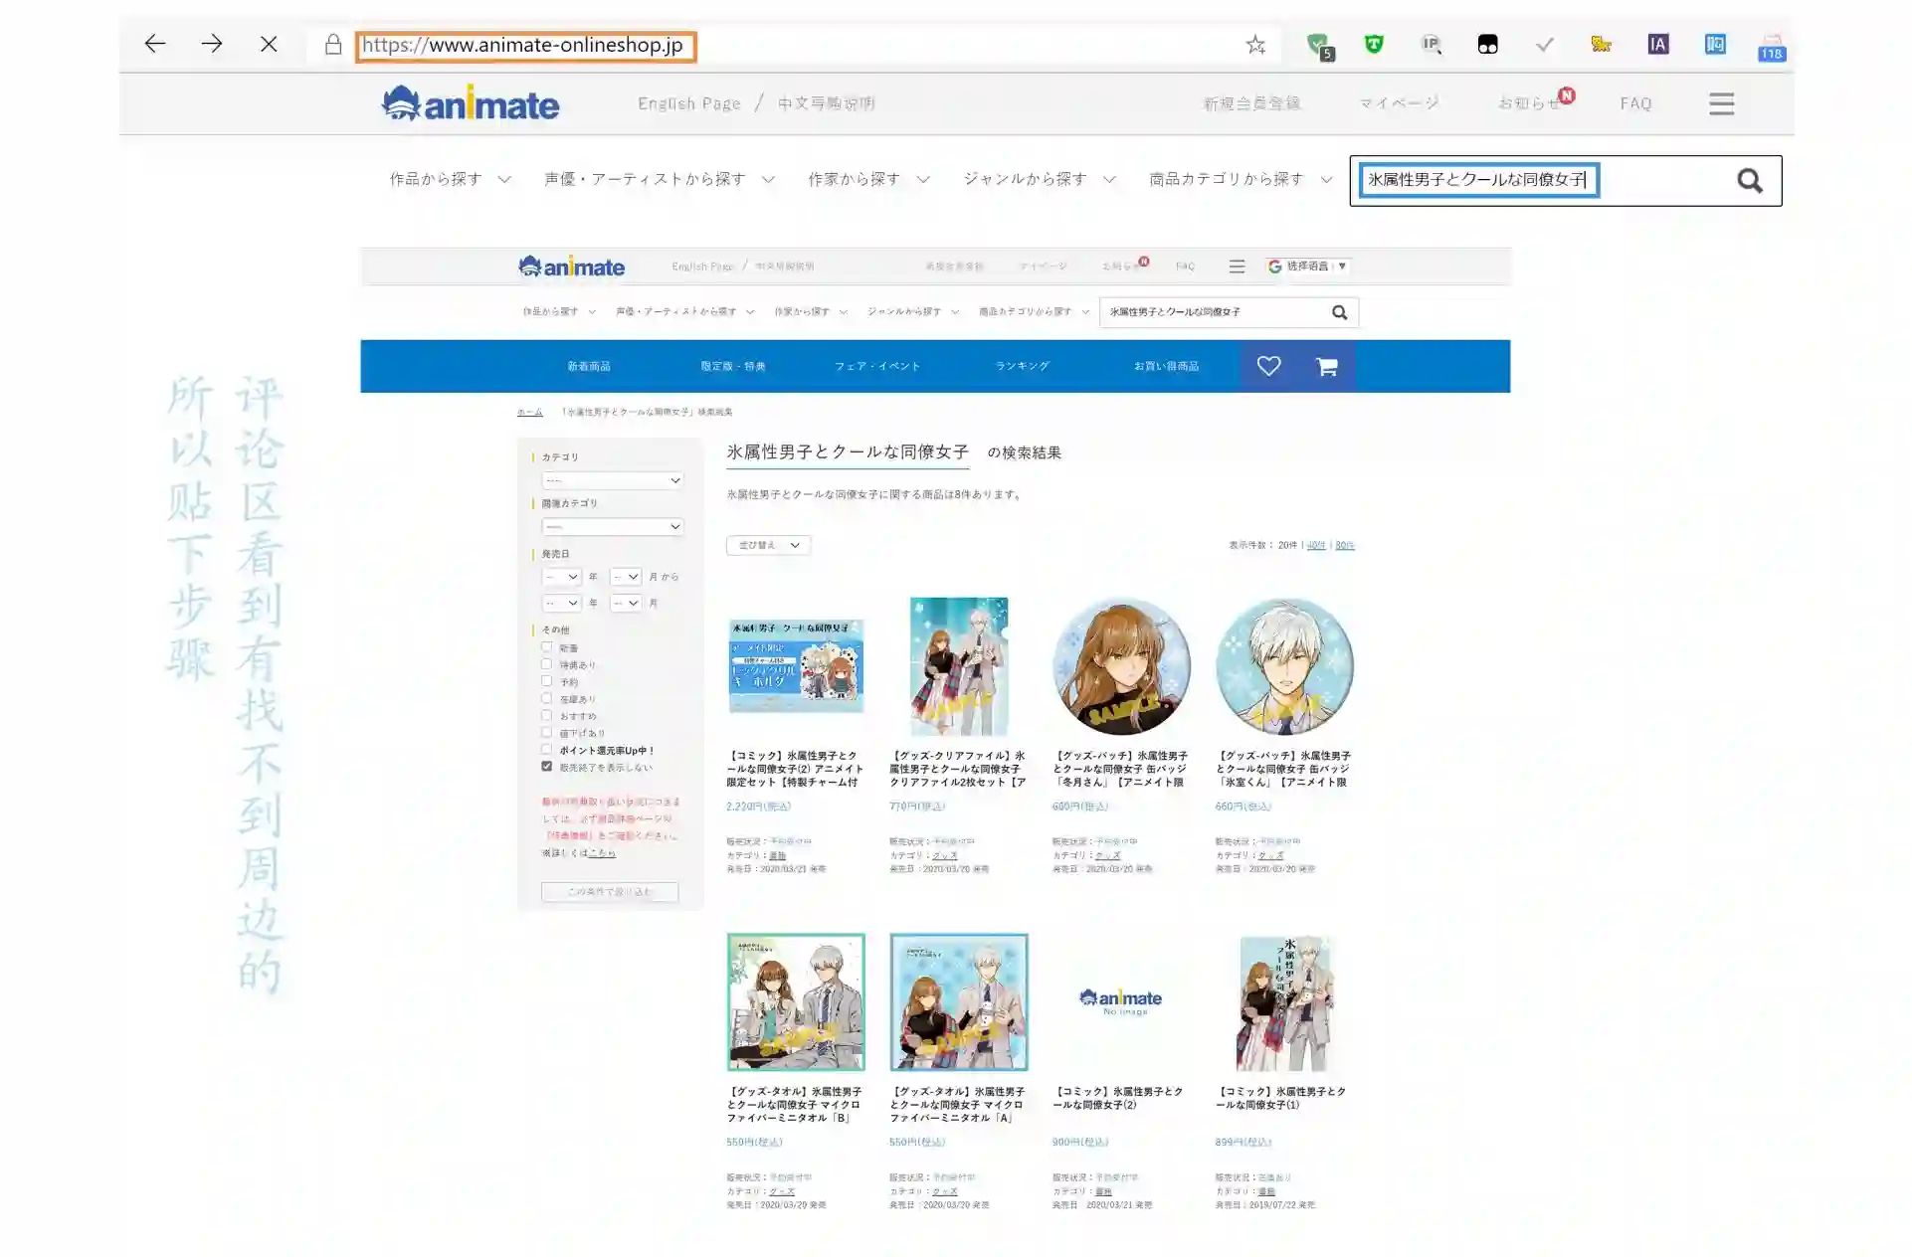Open the カテゴリ dropdown in sidebar

tap(612, 479)
